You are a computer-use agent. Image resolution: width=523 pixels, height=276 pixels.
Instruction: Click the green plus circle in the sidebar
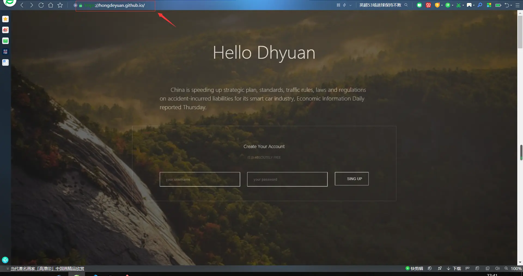pyautogui.click(x=5, y=260)
